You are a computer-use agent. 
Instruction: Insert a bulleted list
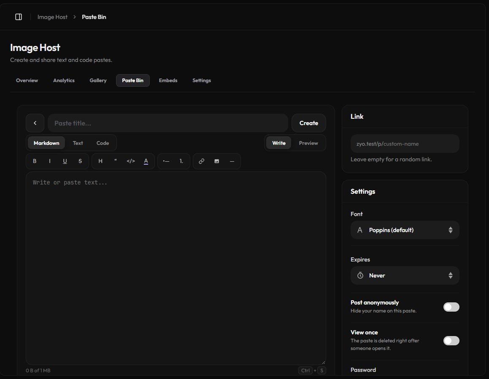(x=166, y=161)
